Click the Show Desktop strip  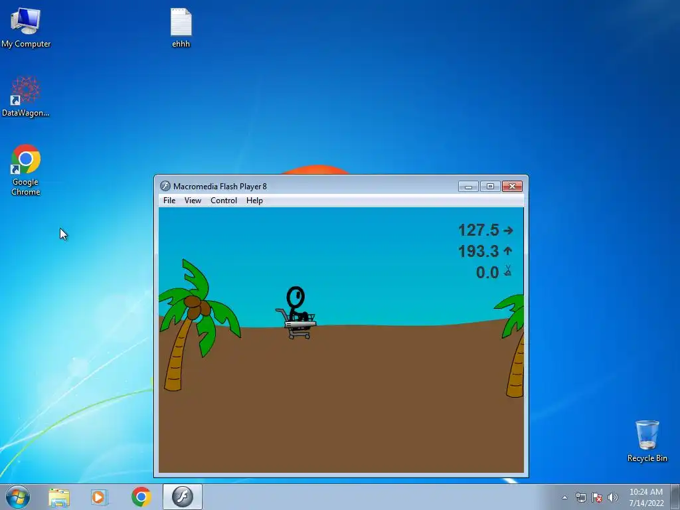[675, 497]
